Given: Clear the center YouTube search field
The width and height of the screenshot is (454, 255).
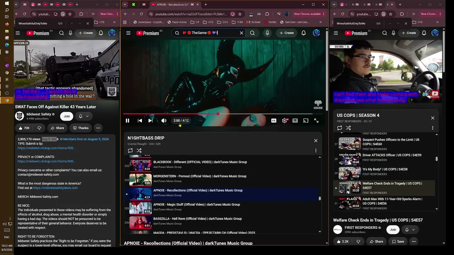Looking at the screenshot, I should [x=242, y=33].
